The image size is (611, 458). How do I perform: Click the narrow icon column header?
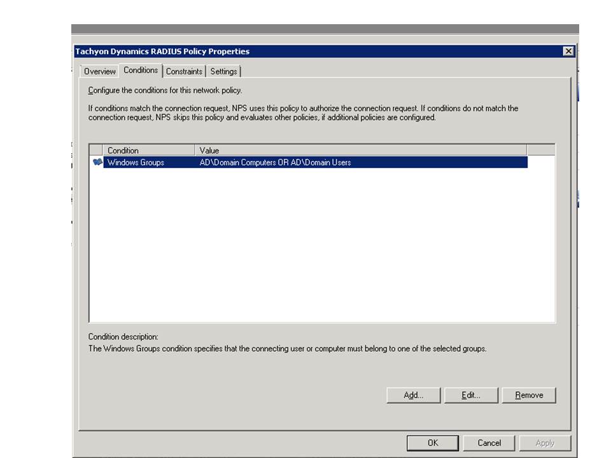point(96,150)
